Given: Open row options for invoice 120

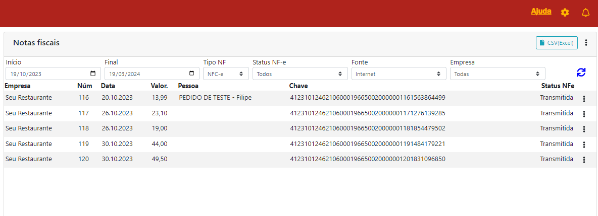Looking at the screenshot, I should [x=584, y=160].
